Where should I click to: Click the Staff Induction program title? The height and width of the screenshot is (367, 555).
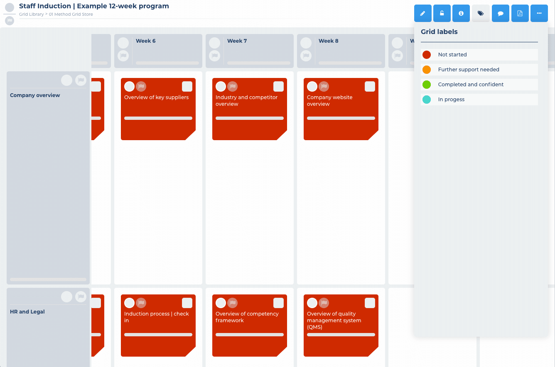coord(94,6)
